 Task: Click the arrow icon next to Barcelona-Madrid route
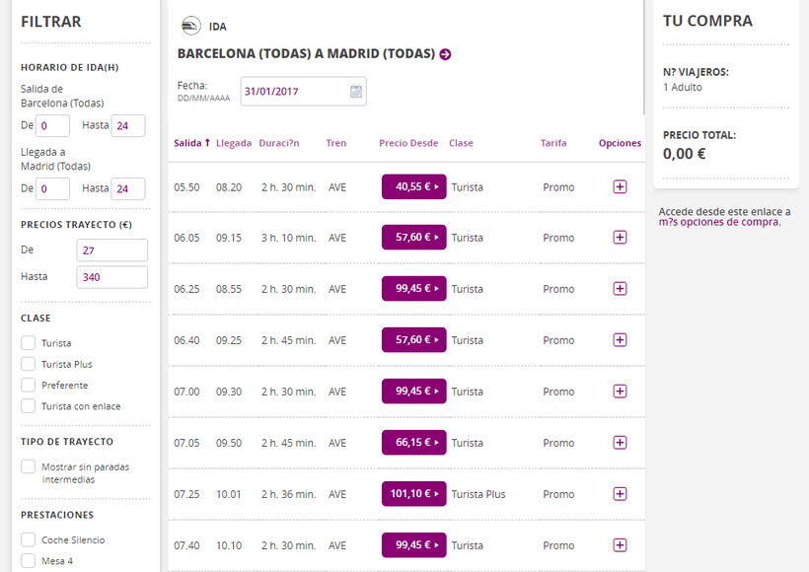point(446,54)
